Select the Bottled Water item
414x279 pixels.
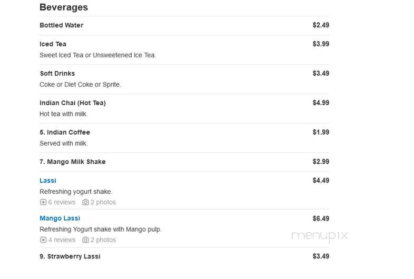[x=62, y=25]
